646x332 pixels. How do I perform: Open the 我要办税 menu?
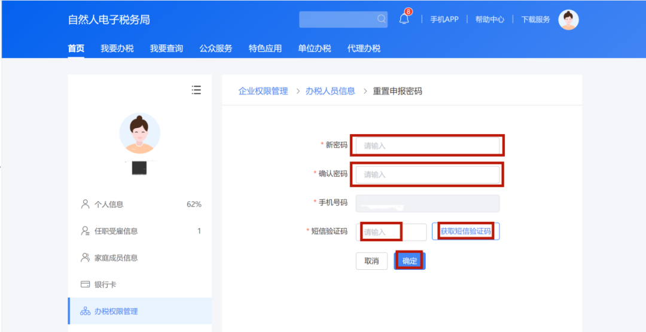pyautogui.click(x=117, y=48)
